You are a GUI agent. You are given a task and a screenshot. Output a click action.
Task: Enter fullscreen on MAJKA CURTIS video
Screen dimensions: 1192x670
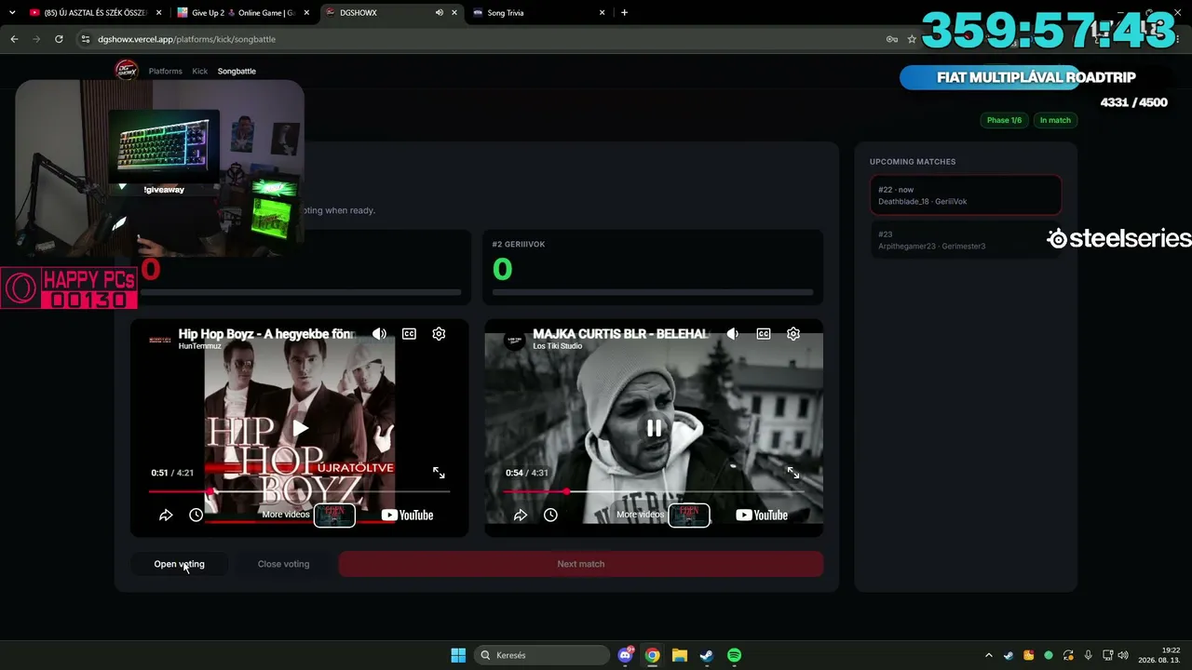(x=793, y=473)
